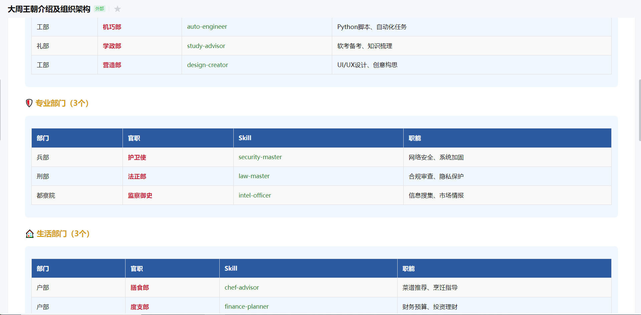Click the document title 大周王朝介绍及组织架构
Image resolution: width=641 pixels, height=315 pixels.
tap(49, 9)
